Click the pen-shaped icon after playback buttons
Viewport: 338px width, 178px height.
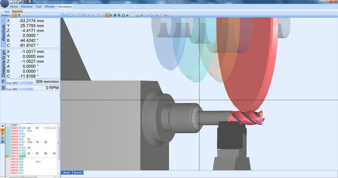[x=89, y=15]
